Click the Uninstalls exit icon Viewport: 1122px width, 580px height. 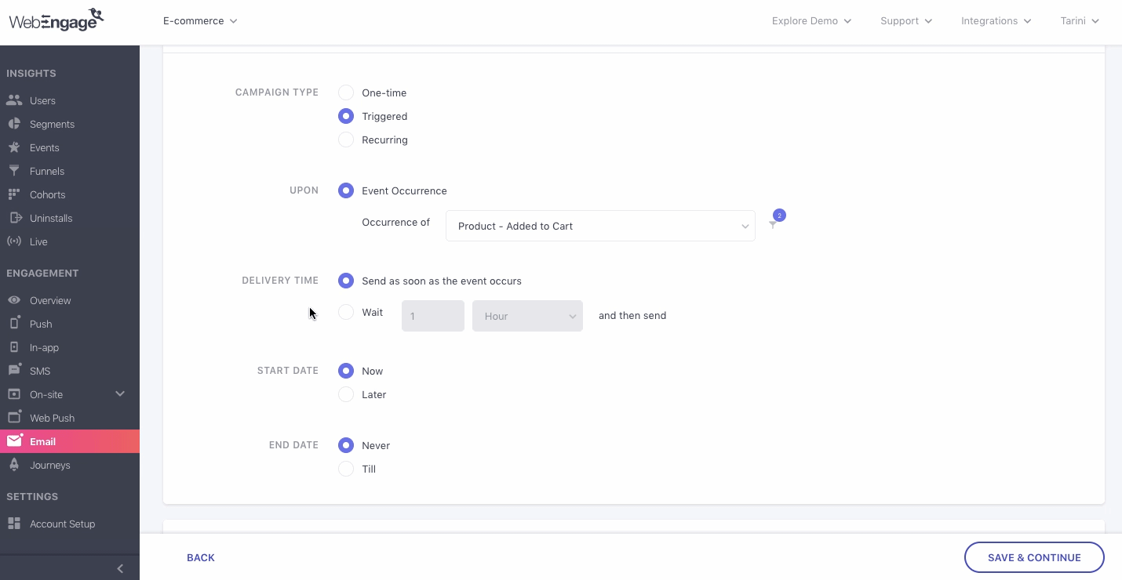pyautogui.click(x=14, y=218)
